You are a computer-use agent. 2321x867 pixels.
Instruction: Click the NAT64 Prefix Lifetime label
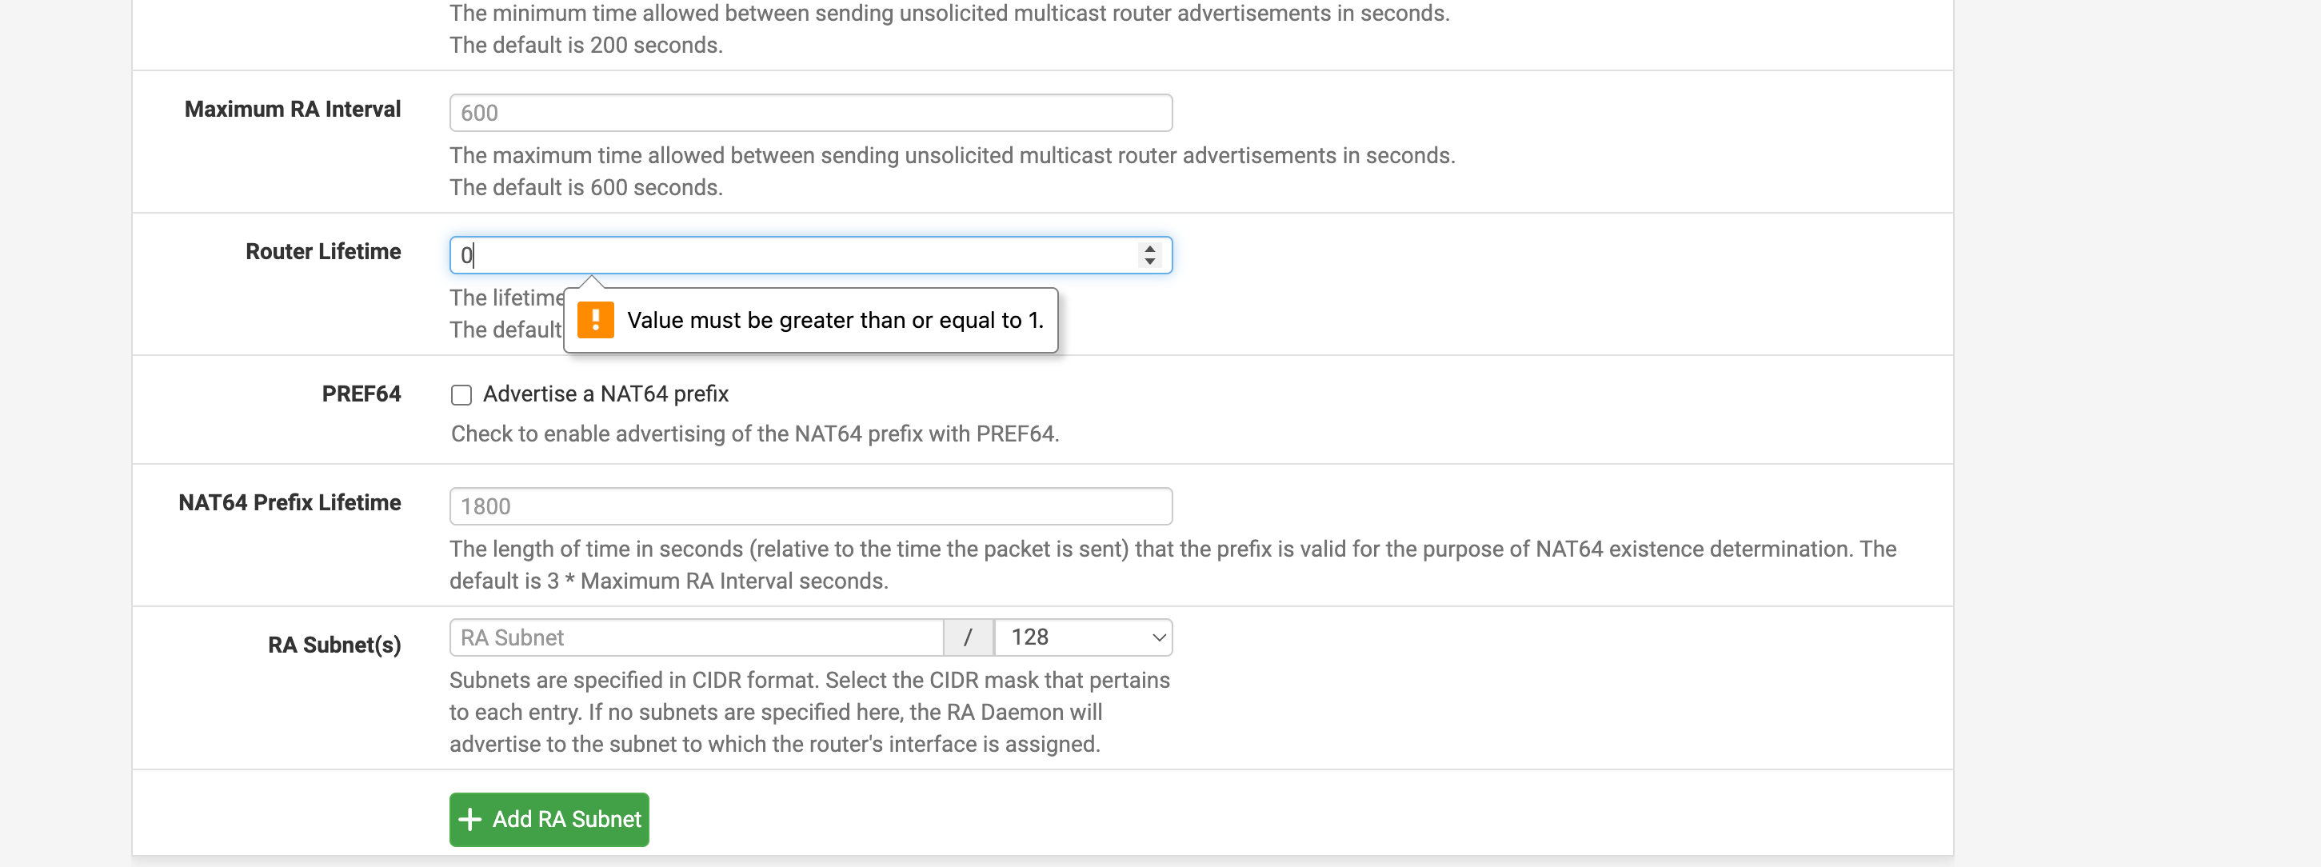click(290, 502)
